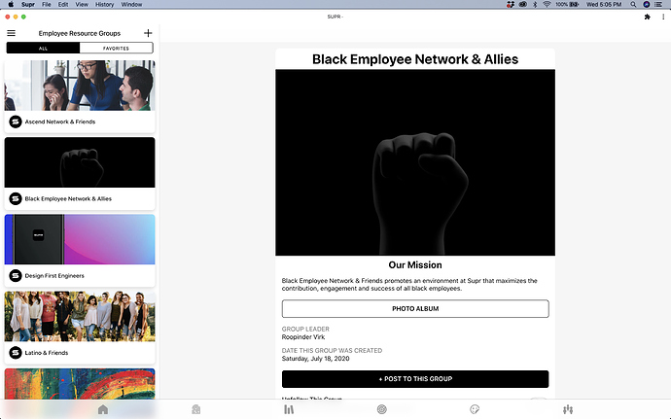
Task: Click the Latino & Friends label
Action: [x=47, y=353]
